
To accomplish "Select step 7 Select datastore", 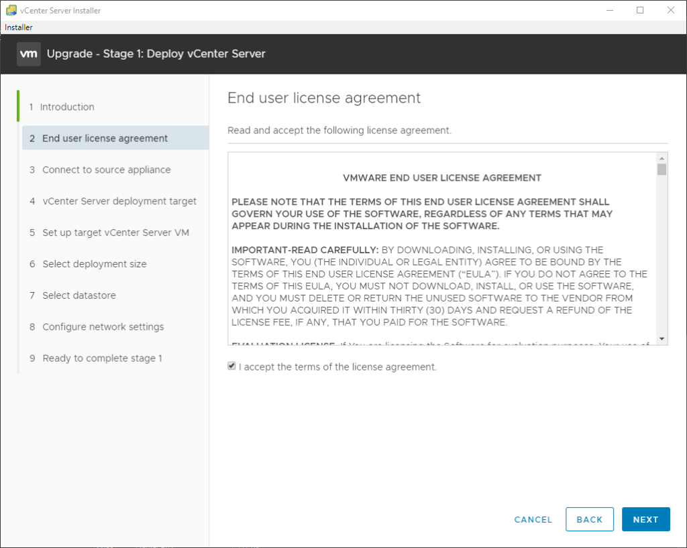I will [72, 295].
